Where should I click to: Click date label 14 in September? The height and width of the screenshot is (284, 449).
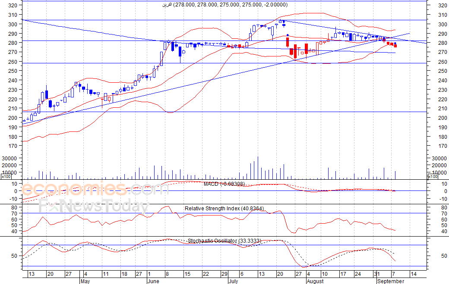click(x=413, y=274)
